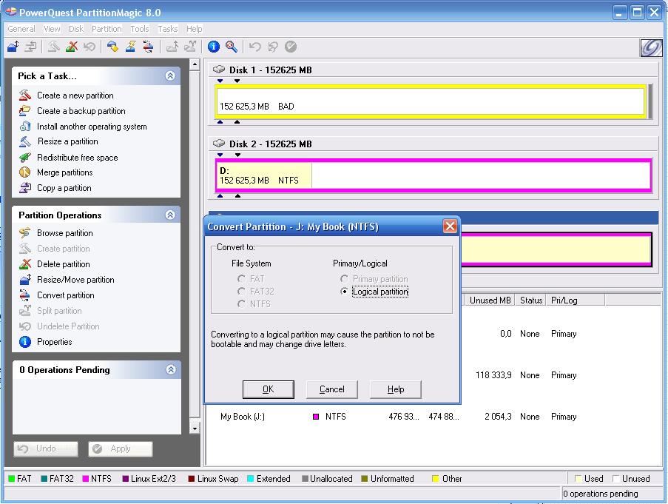The height and width of the screenshot is (504, 668).
Task: Click the PowerQuest logo icon in the toolbar corner
Action: click(x=652, y=47)
